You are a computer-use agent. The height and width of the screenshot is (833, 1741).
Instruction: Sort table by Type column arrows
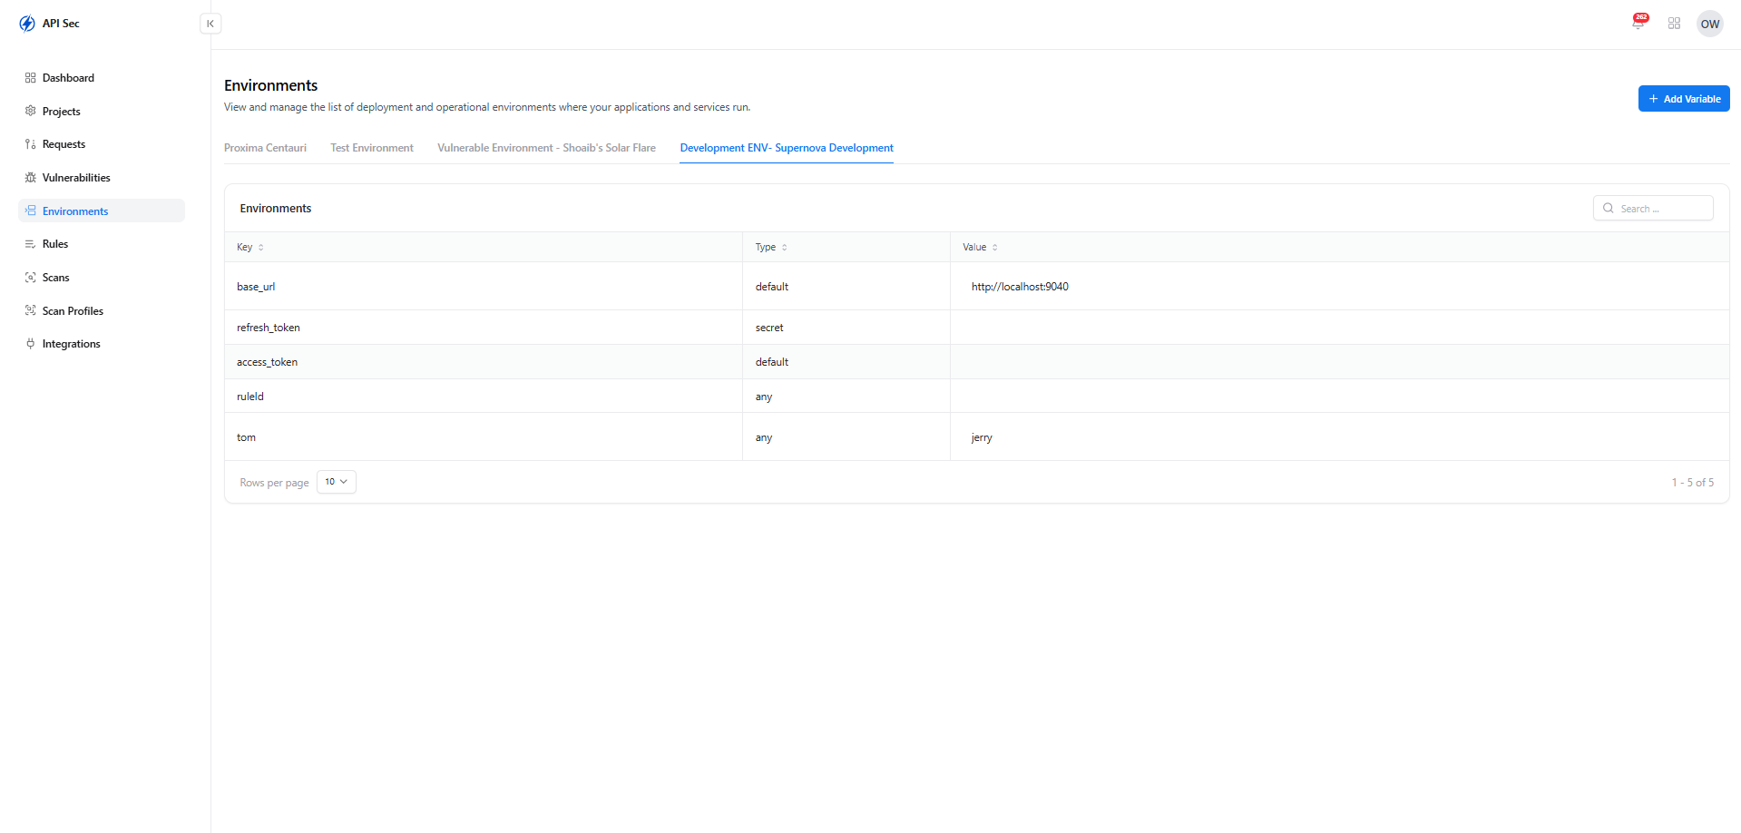click(x=785, y=248)
